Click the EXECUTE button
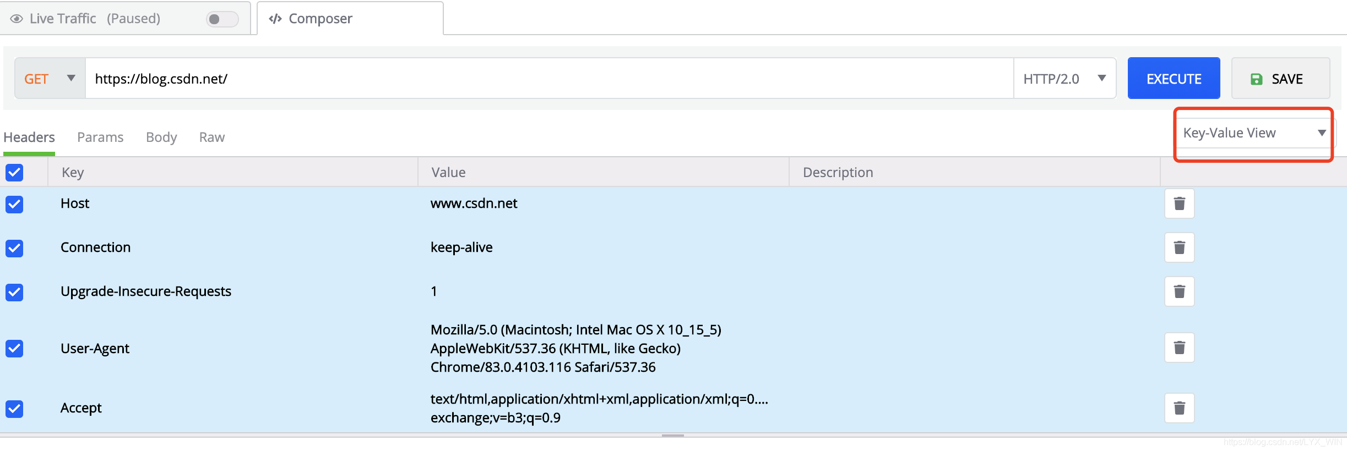Viewport: 1347px width, 452px height. [1174, 79]
